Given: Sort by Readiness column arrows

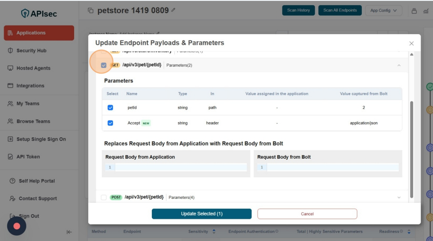Looking at the screenshot, I should (409, 232).
